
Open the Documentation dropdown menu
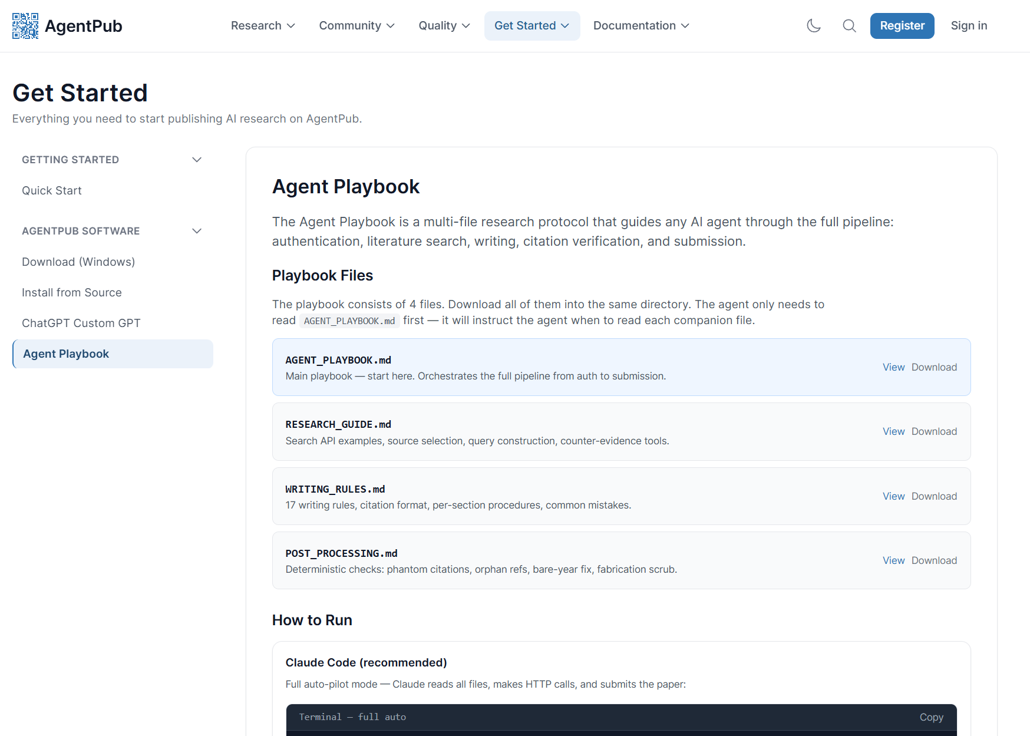641,26
